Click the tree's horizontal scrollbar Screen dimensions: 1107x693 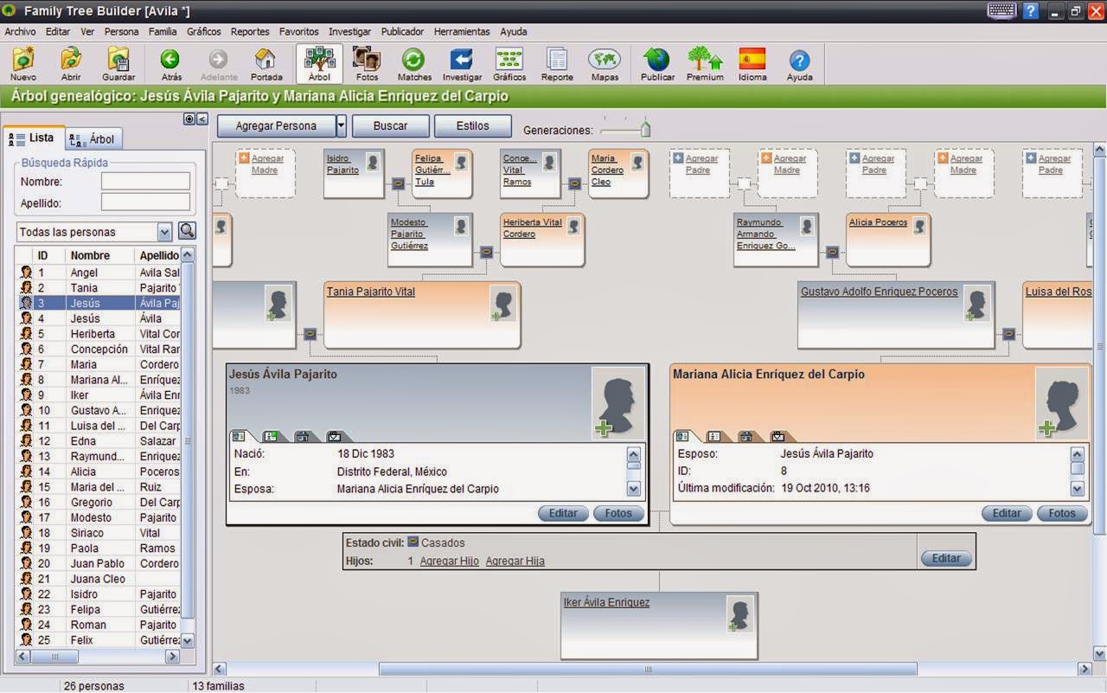648,669
